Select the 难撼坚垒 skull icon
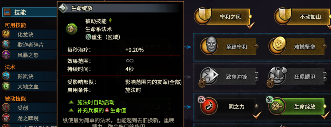 tap(277, 45)
